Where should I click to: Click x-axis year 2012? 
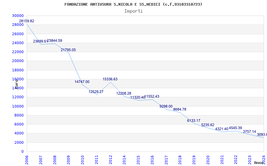[x=110, y=160]
